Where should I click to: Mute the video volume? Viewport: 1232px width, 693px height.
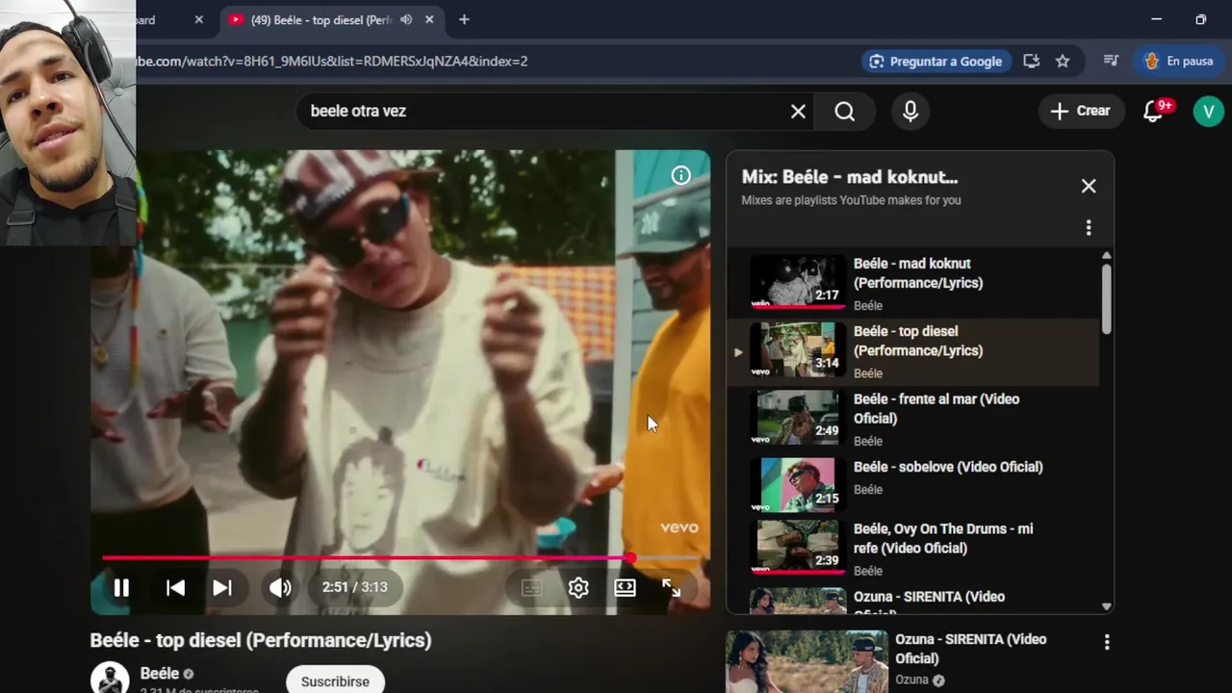(280, 587)
